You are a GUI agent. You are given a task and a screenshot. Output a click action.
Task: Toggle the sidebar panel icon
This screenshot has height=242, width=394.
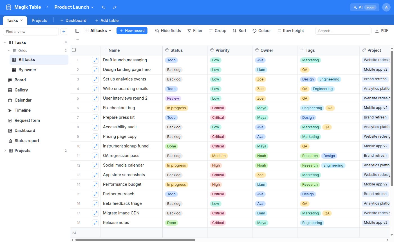tap(77, 31)
